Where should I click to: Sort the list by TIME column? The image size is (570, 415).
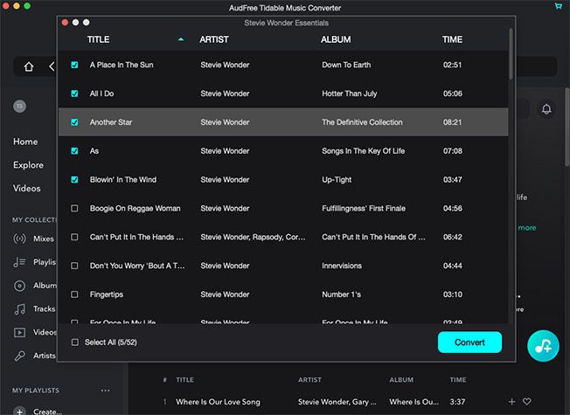point(452,39)
